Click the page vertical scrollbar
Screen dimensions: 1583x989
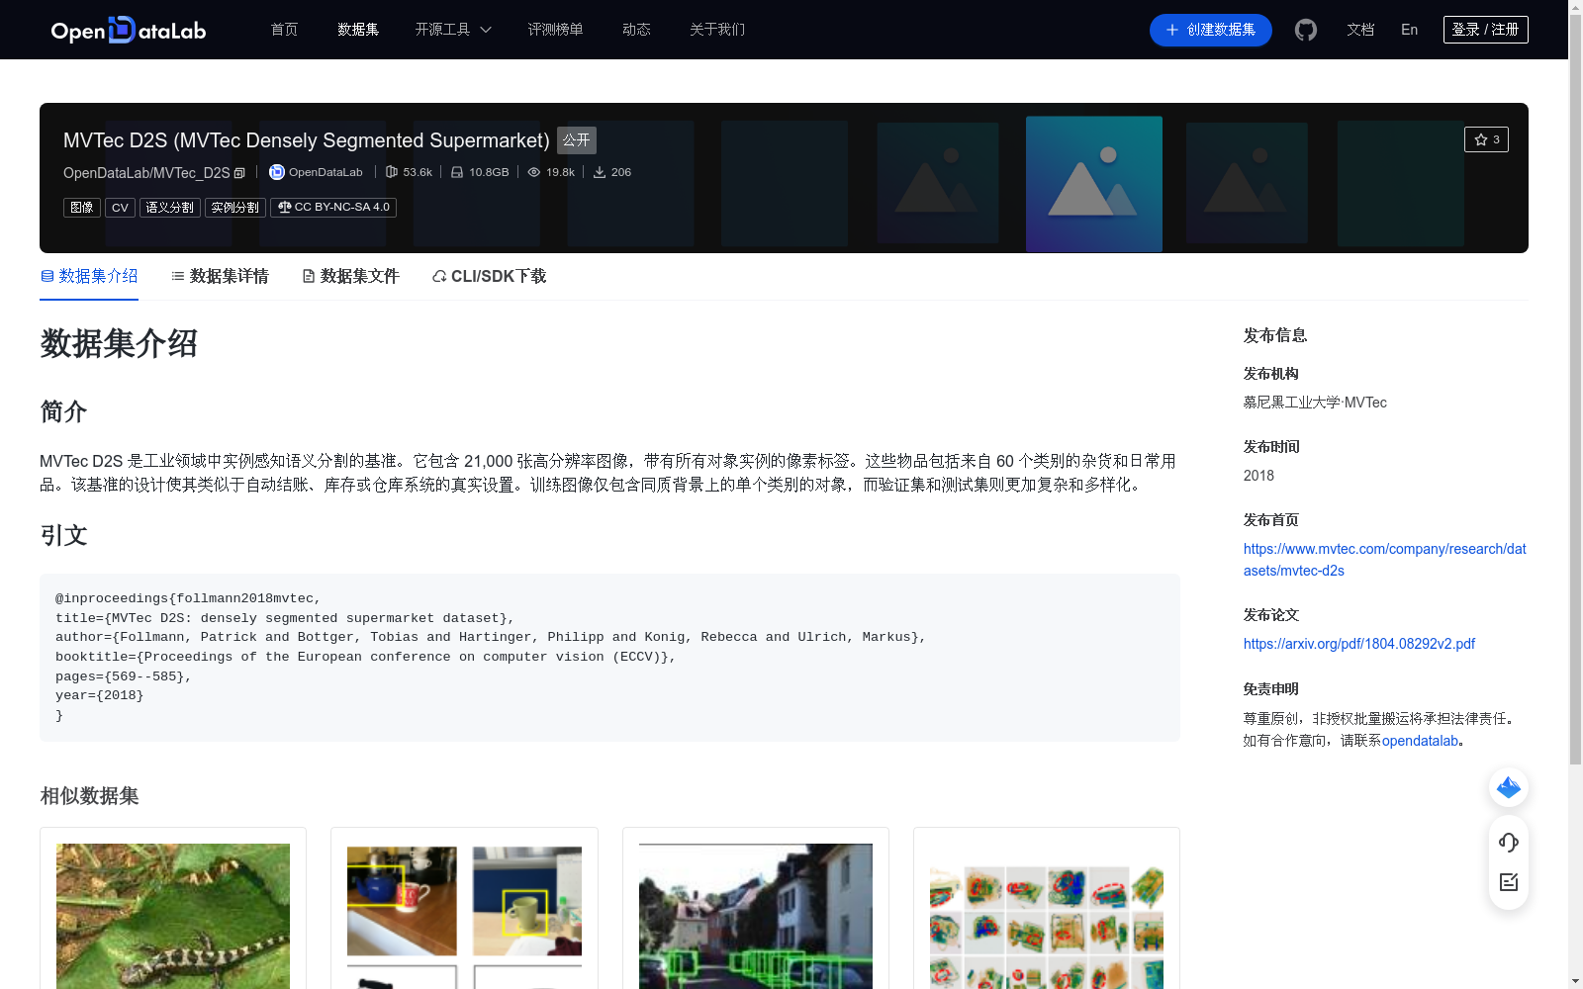point(1575,391)
